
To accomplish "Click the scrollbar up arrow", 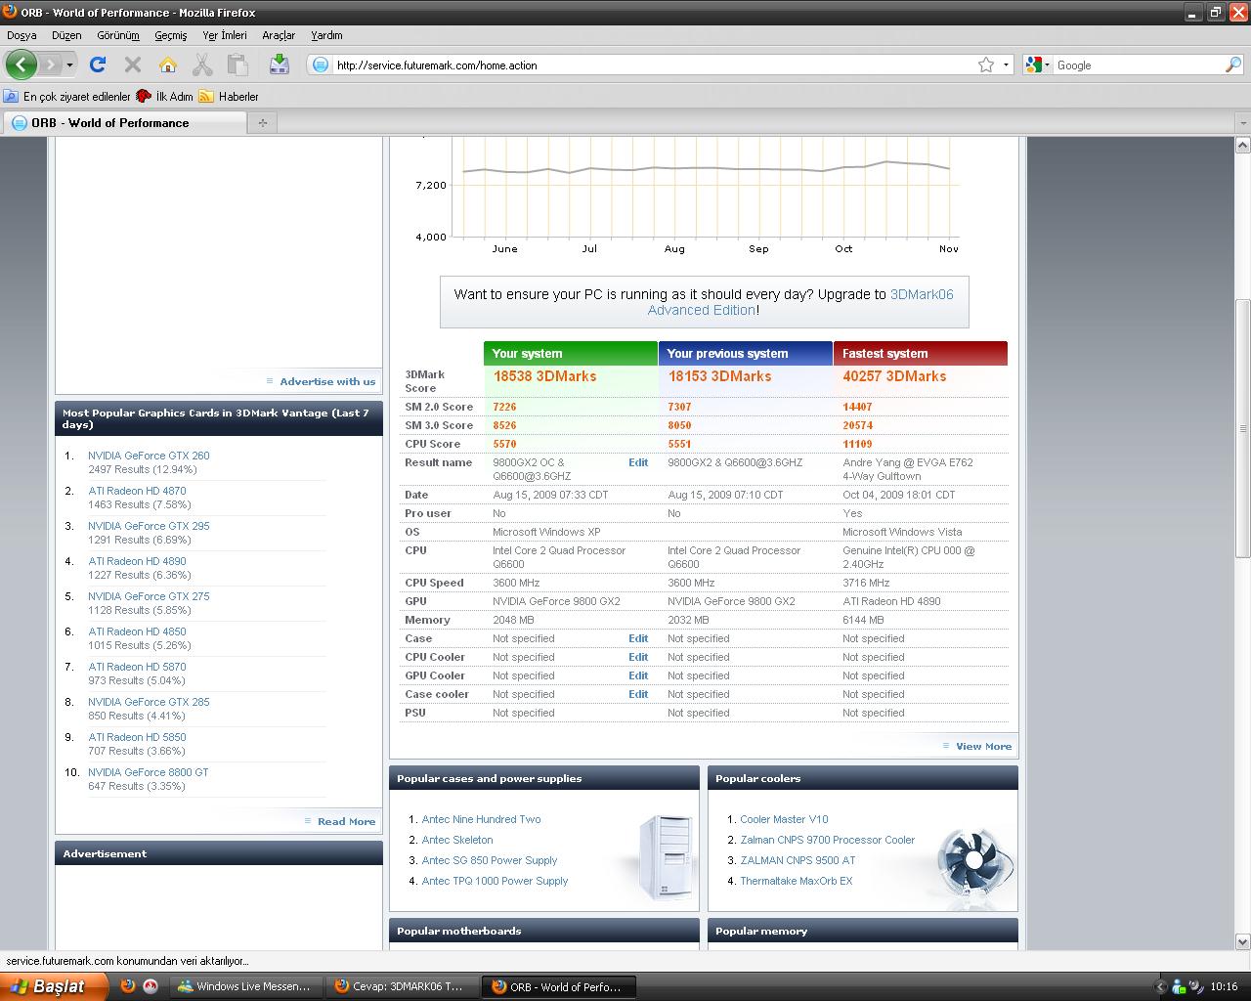I will click(1242, 146).
